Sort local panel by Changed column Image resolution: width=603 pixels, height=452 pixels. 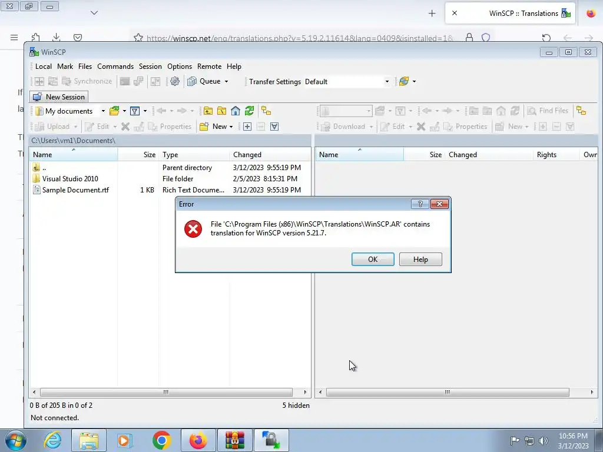click(x=269, y=155)
